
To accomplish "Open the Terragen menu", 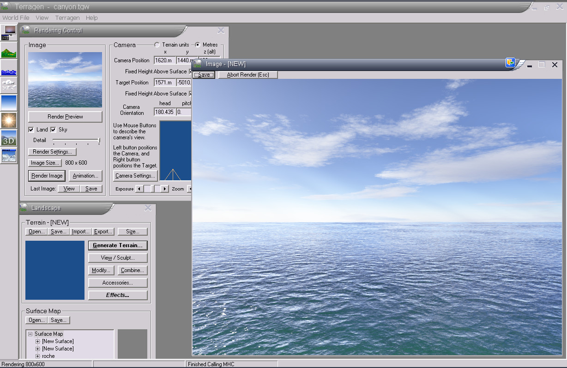I will pos(67,18).
